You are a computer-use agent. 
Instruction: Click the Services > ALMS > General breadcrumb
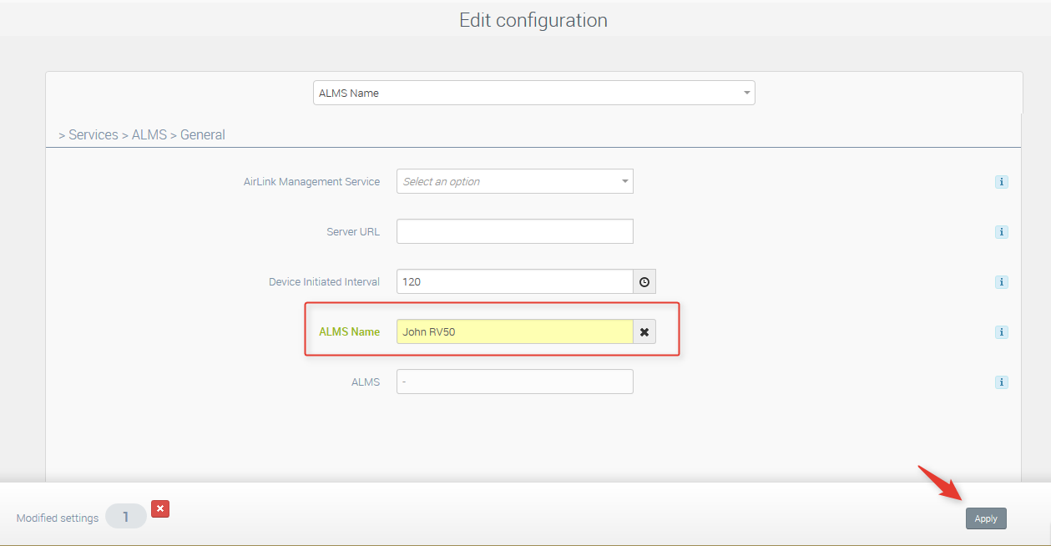(142, 134)
